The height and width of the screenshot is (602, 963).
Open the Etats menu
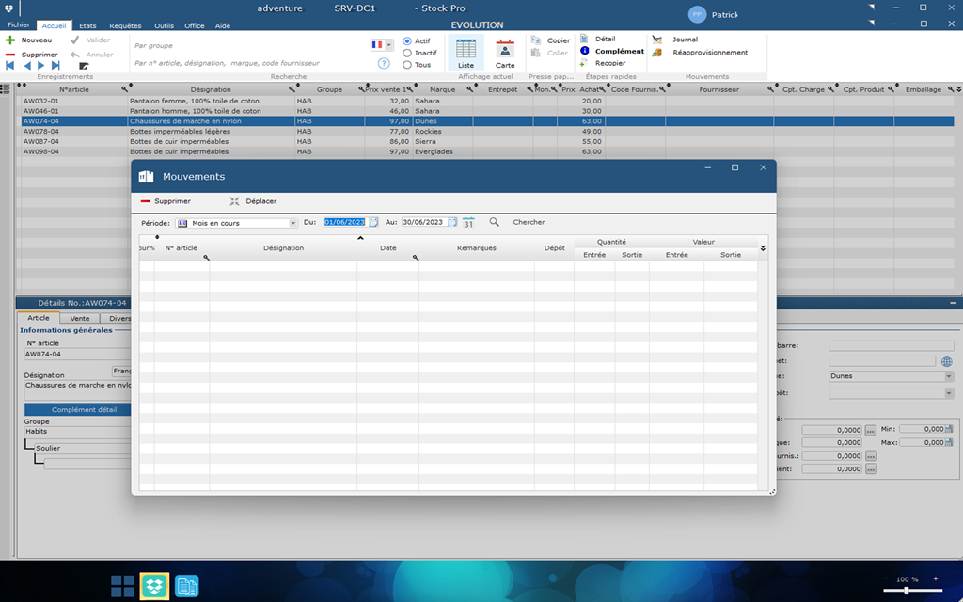(87, 25)
